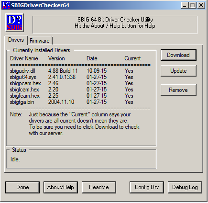Screen dimensions: 208x203
Task: Select the sbigudrv.dll driver name
Action: pyautogui.click(x=22, y=71)
